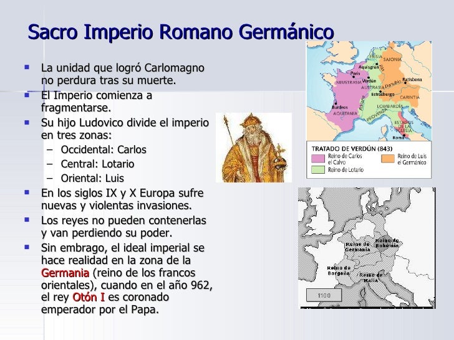Image resolution: width=454 pixels, height=340 pixels.
Task: Click the Roma city label on the map
Action: coord(398,138)
